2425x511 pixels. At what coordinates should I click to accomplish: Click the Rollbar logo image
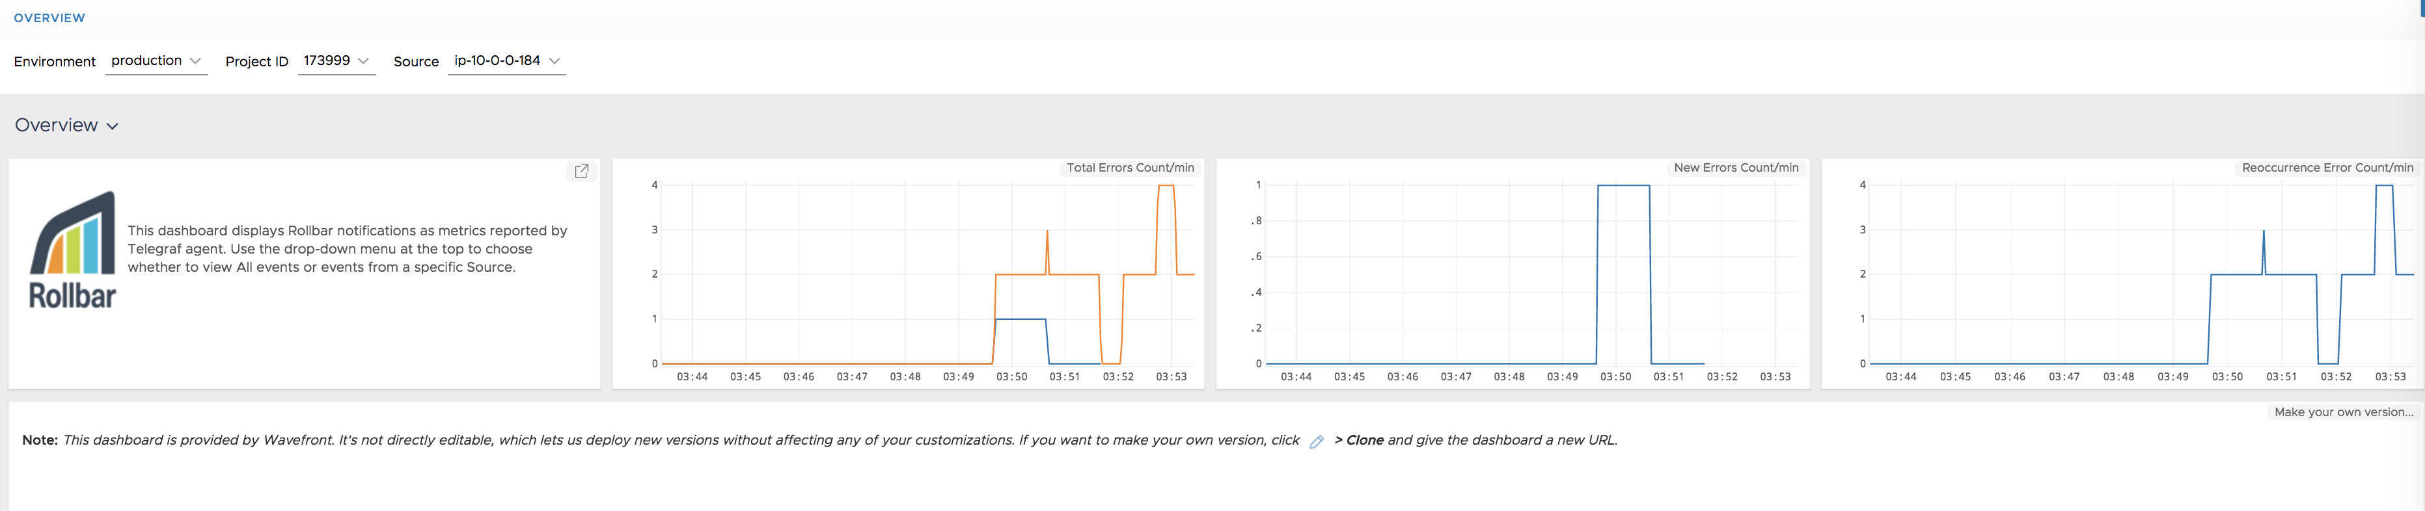[x=72, y=250]
